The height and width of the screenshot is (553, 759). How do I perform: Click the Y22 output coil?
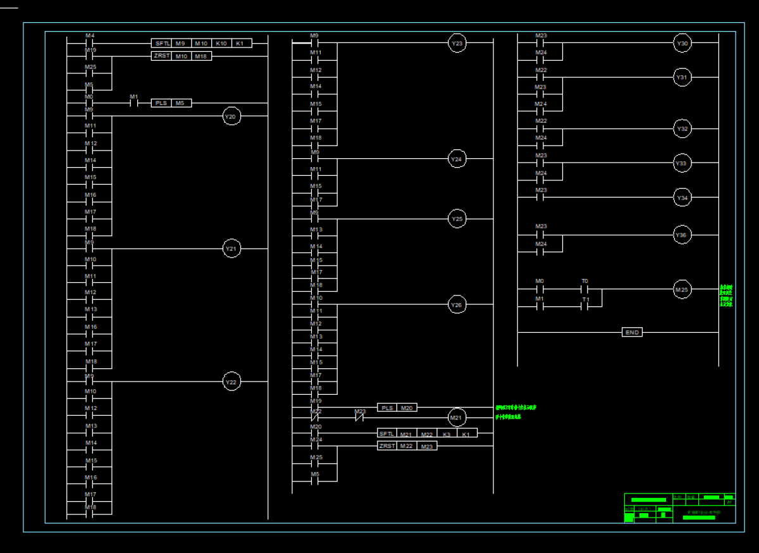pyautogui.click(x=231, y=382)
